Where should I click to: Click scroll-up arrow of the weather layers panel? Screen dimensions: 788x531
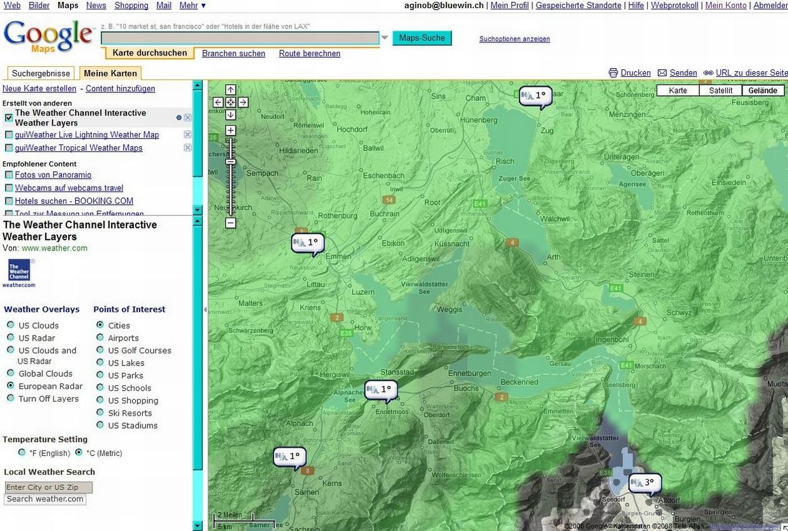tap(198, 221)
